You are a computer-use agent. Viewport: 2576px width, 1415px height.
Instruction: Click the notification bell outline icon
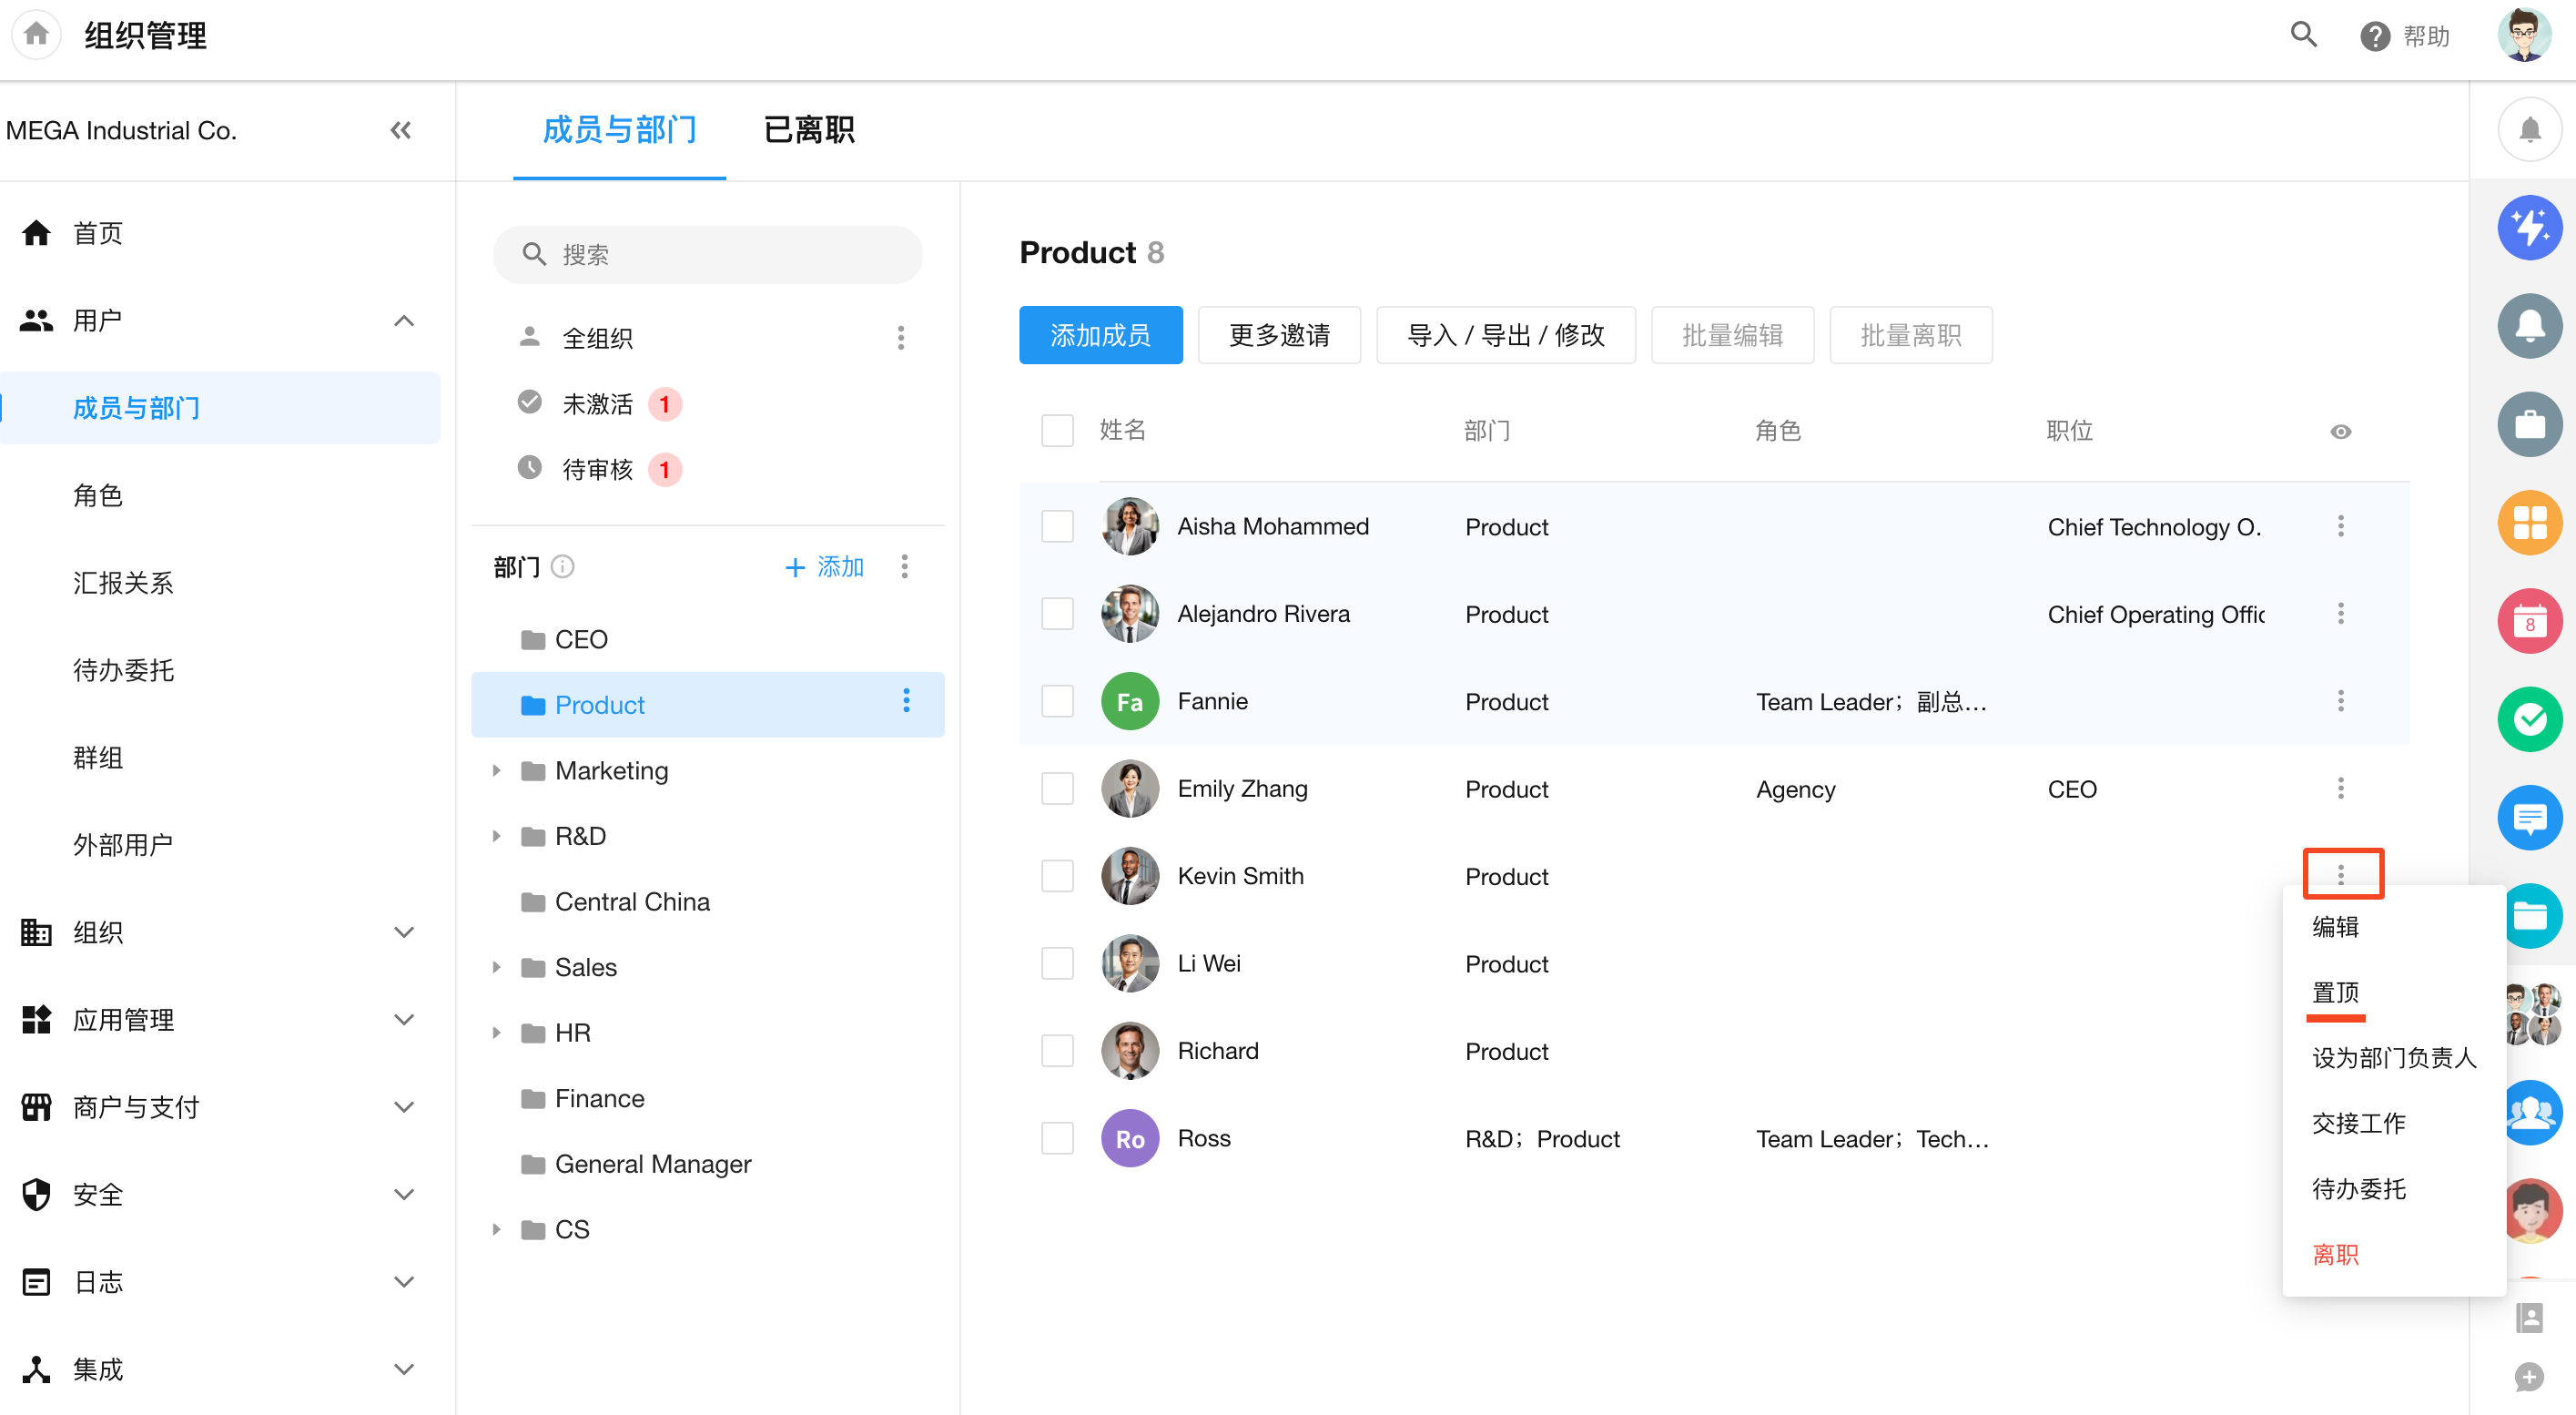click(2528, 129)
